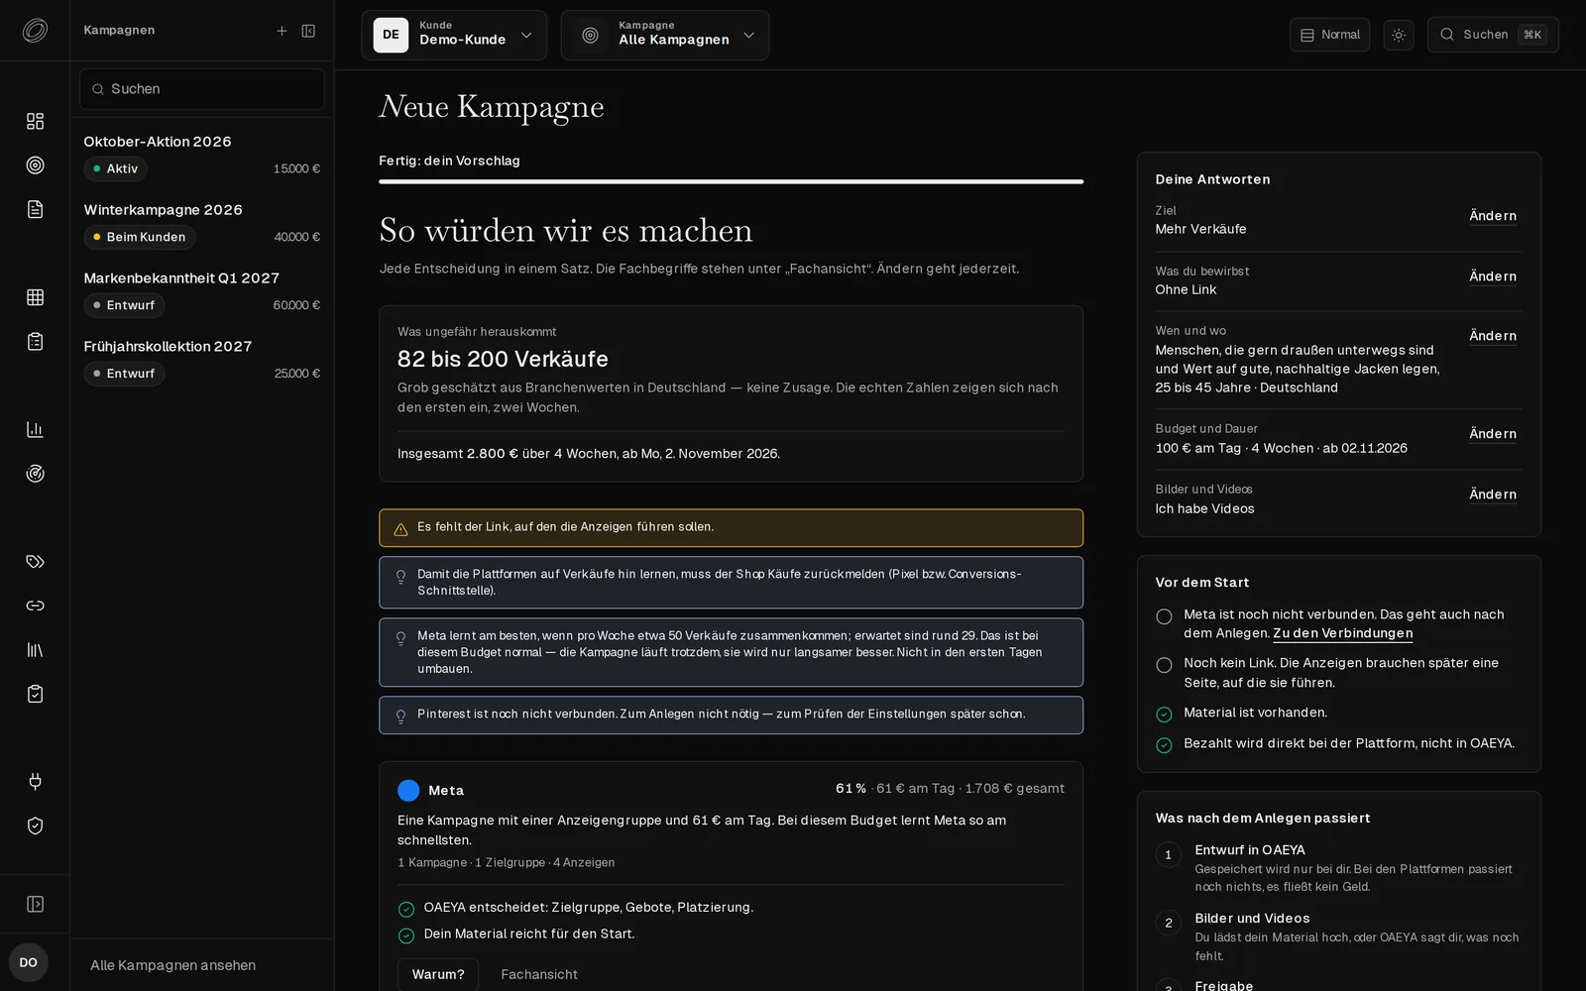Screen dimensions: 1586x991
Task: Click the Aktiv status badge
Action: pyautogui.click(x=115, y=168)
